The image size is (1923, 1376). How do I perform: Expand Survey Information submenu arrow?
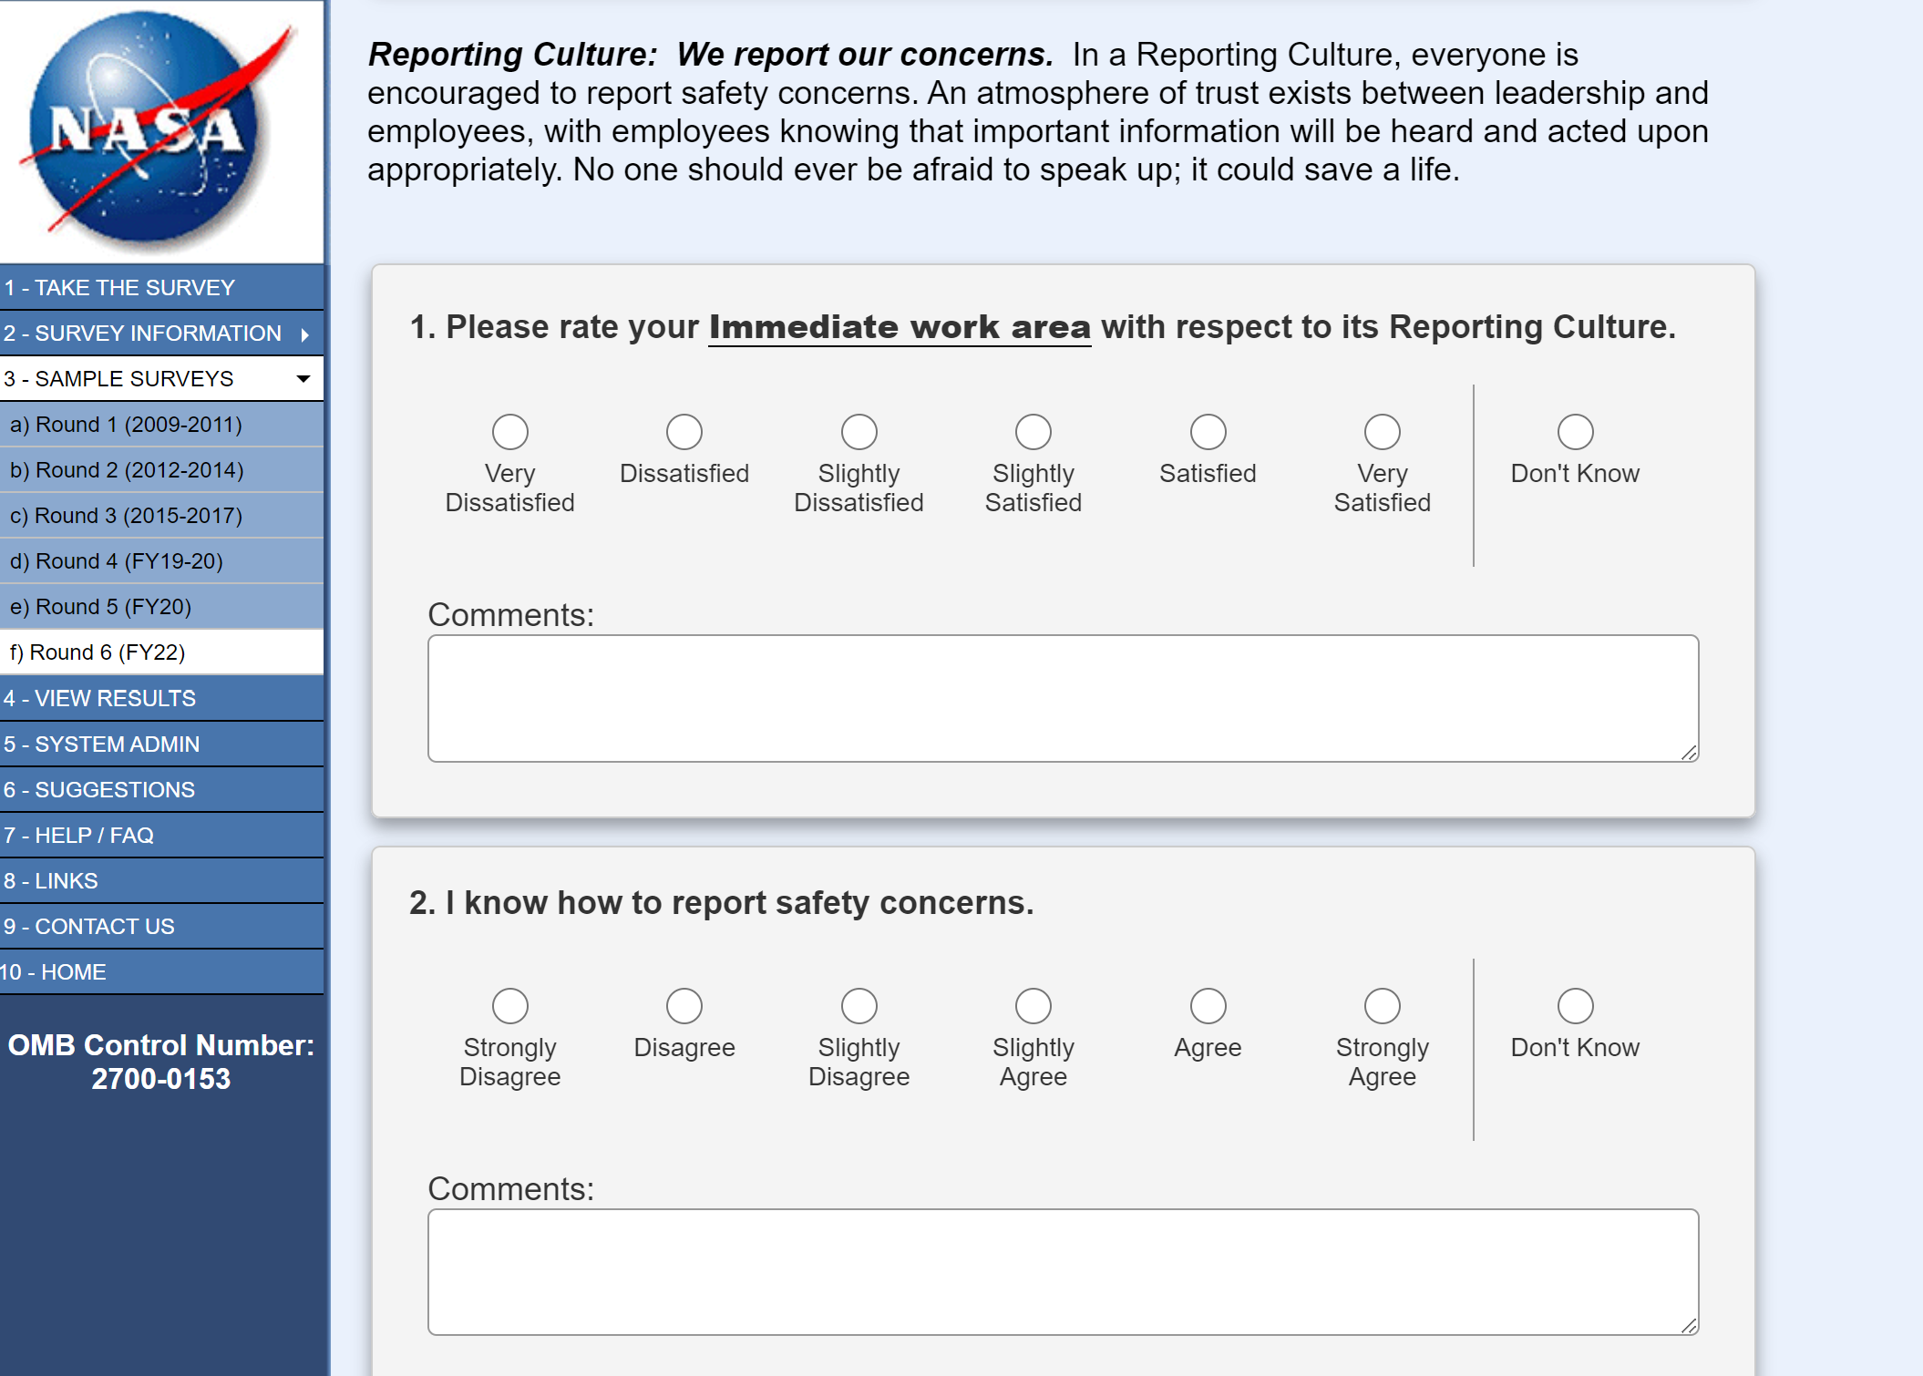305,334
